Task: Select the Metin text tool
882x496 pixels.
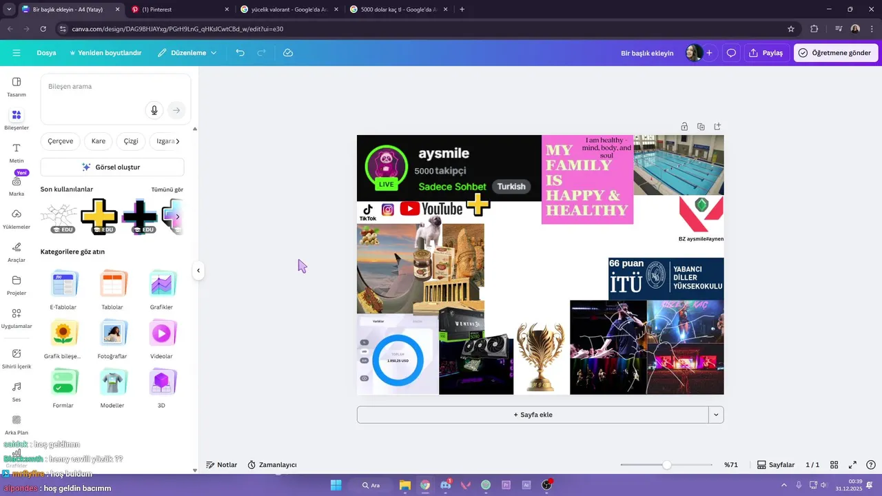Action: pyautogui.click(x=17, y=153)
